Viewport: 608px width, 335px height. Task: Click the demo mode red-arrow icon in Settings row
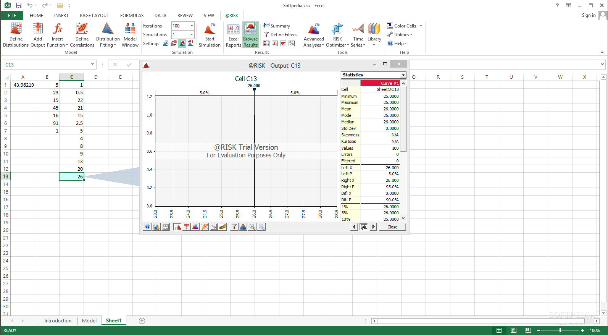pos(190,44)
